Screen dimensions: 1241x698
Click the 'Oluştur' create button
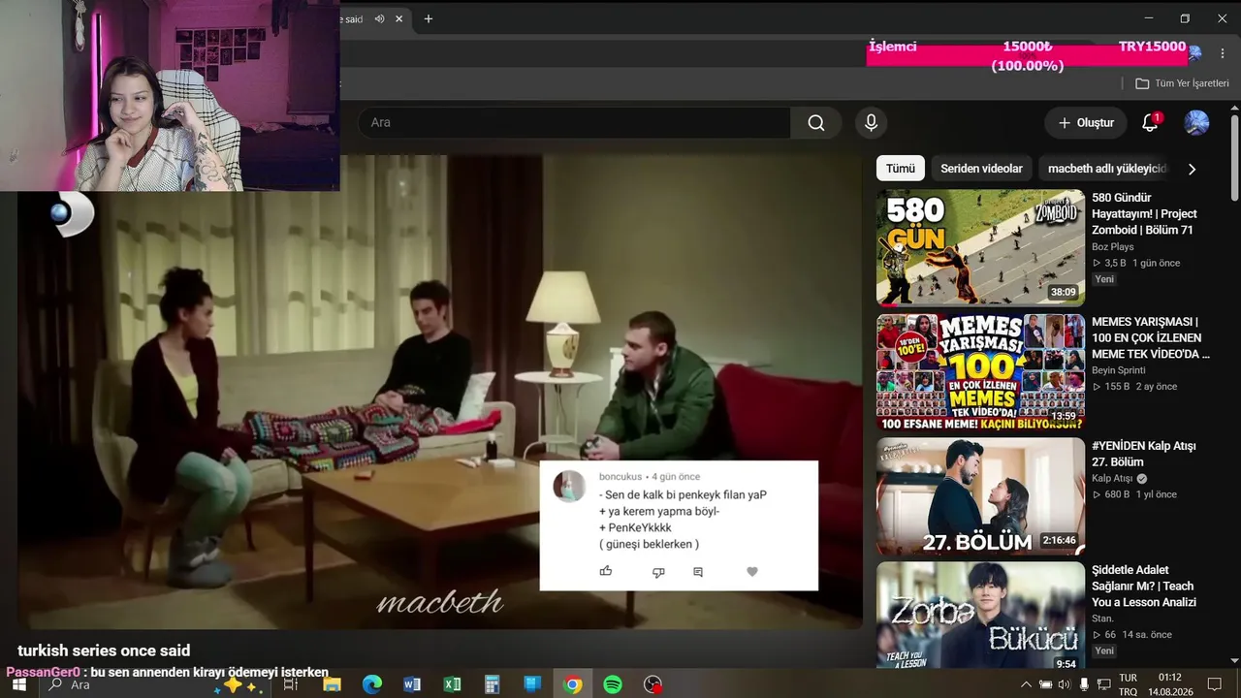coord(1086,123)
